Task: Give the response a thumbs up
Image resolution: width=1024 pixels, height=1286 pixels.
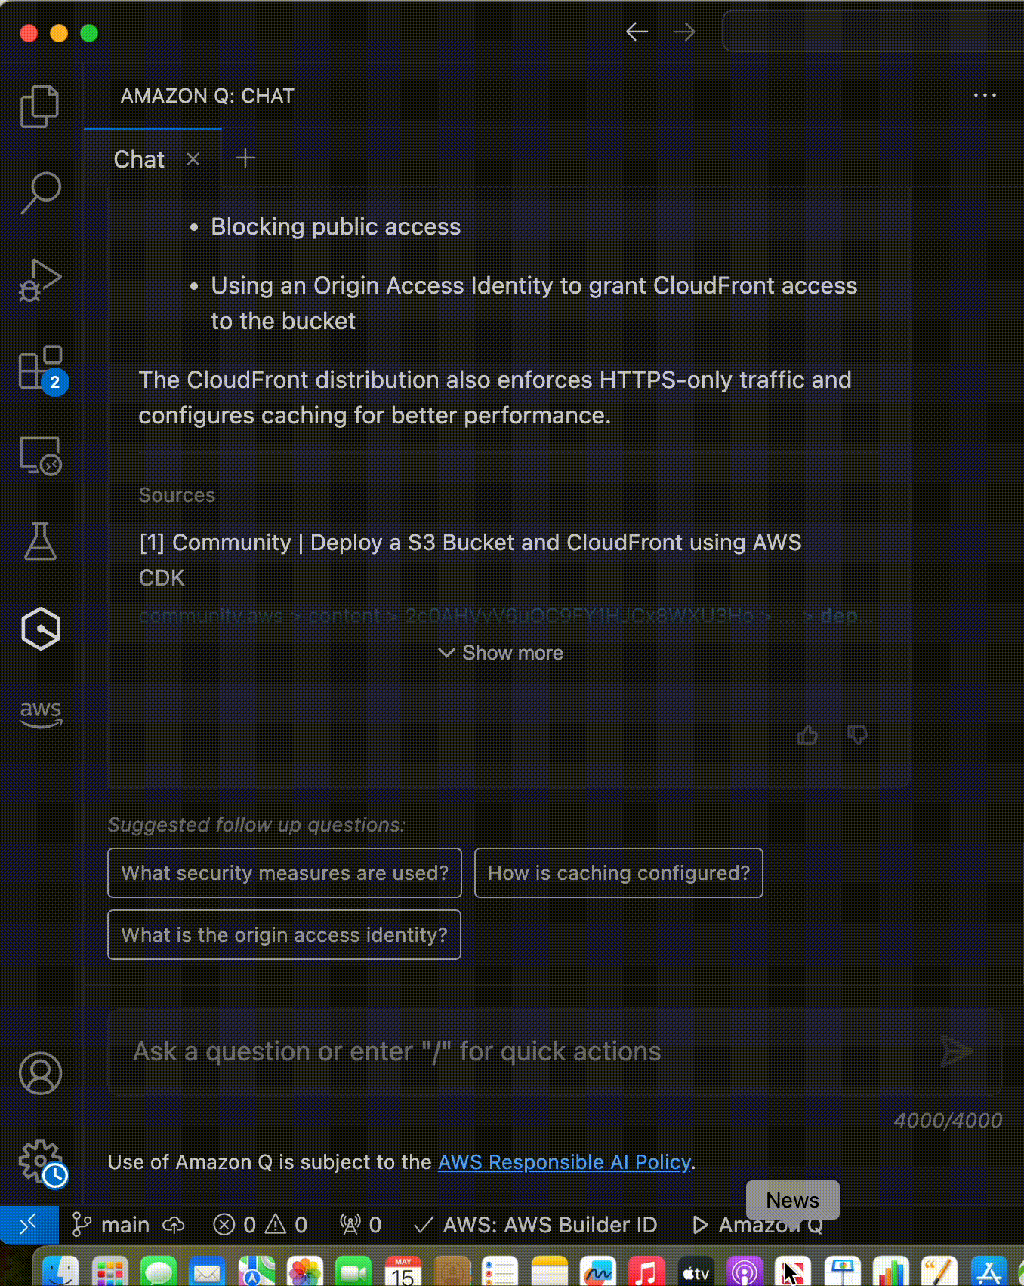Action: pos(807,735)
